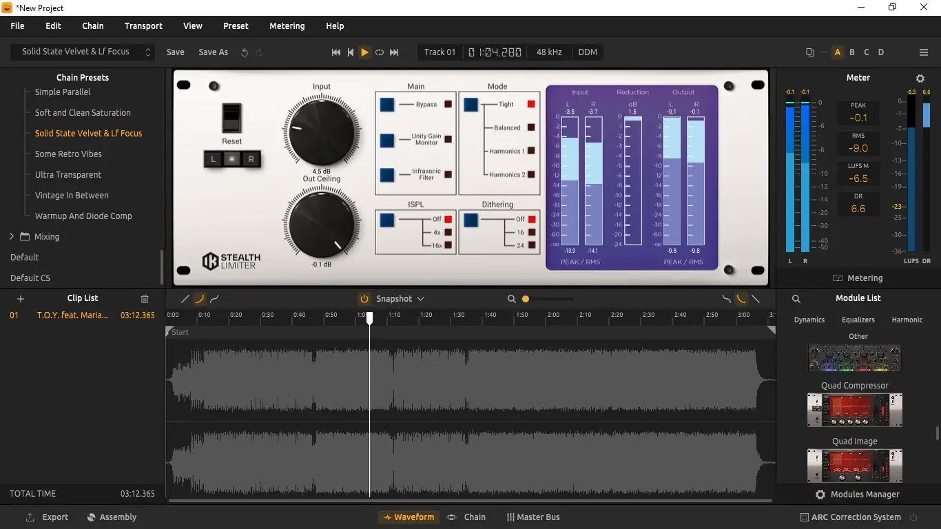
Task: Click the waveform zoom magnifier icon
Action: pos(511,299)
